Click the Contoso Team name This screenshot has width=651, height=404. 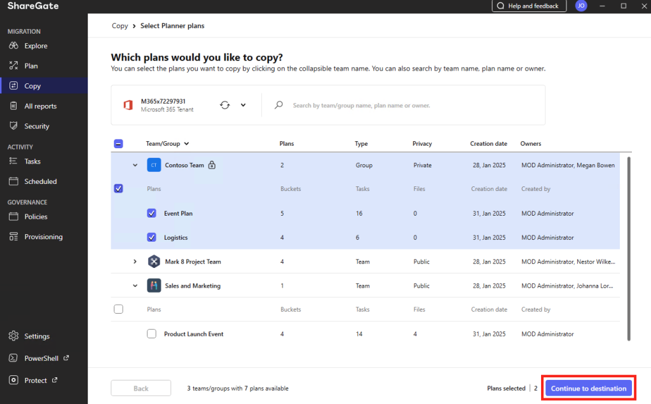[x=184, y=165]
